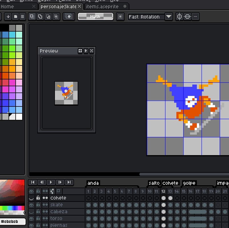
Task: Click the sprite thumbnail in Preview
Action: [x=66, y=93]
